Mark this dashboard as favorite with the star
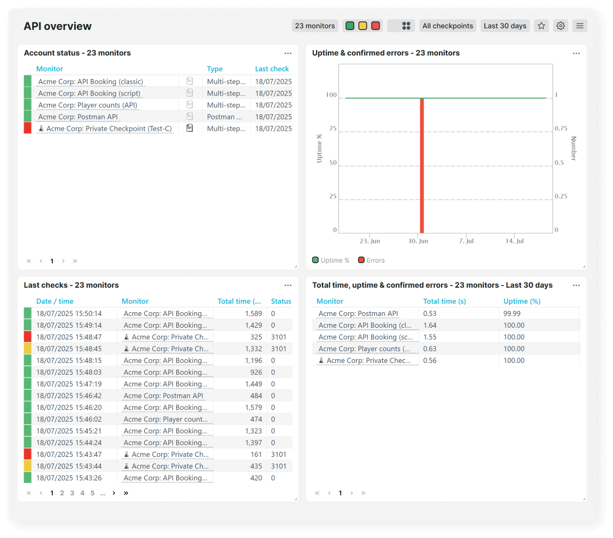613x538 pixels. pos(541,26)
